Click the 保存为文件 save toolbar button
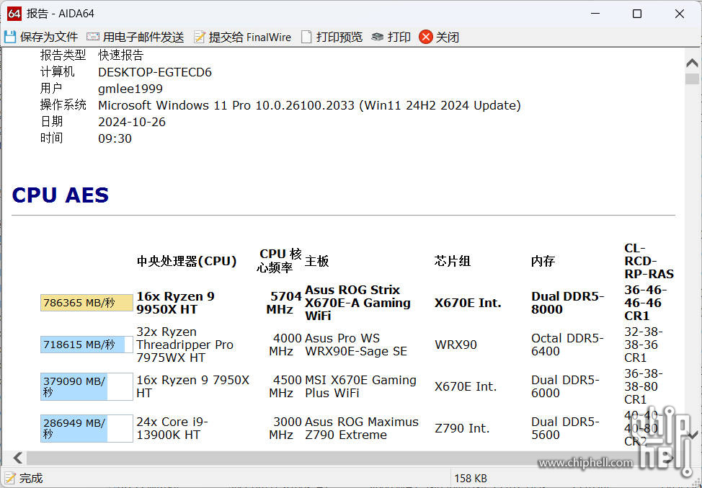The image size is (702, 488). tap(41, 37)
